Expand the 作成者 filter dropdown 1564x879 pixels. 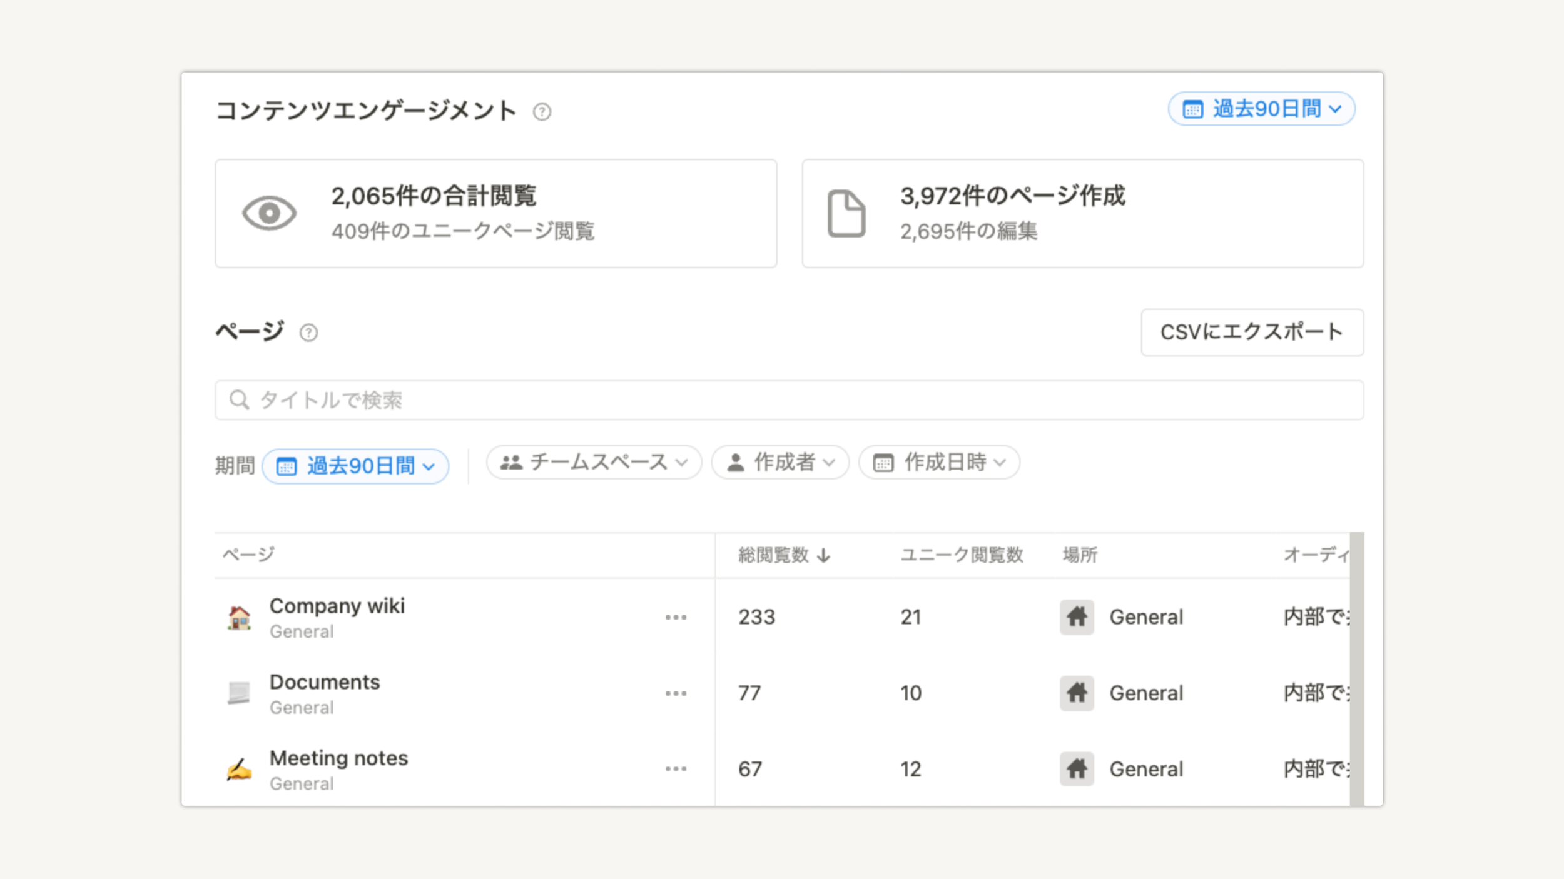pyautogui.click(x=780, y=462)
